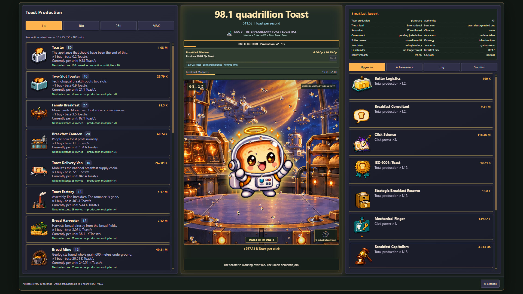Click the Toast Delivery Van icon

pos(39,171)
